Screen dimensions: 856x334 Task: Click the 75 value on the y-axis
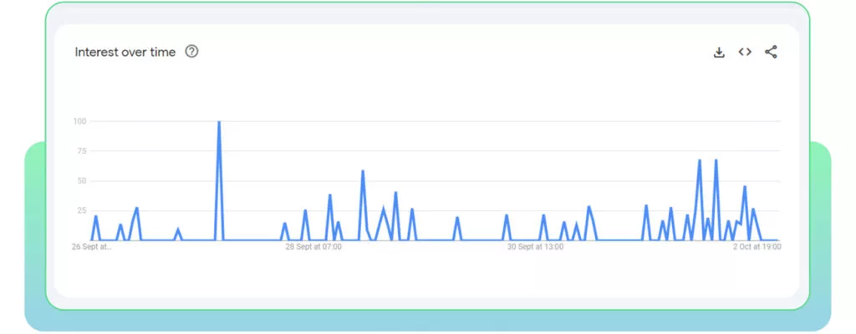[x=82, y=151]
